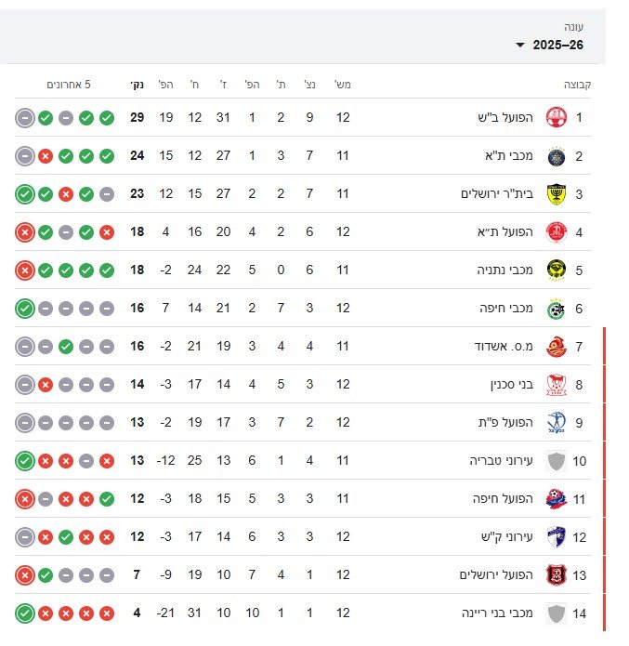The width and height of the screenshot is (629, 646).
Task: Click the 5 אחרונים last-five column header
Action: coord(70,85)
